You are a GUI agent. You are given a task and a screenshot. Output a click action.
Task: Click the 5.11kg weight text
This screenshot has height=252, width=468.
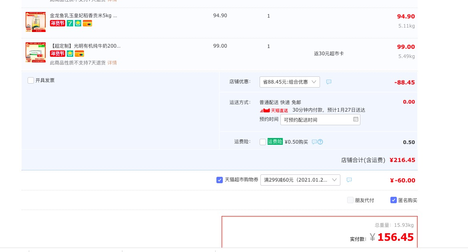point(406,26)
